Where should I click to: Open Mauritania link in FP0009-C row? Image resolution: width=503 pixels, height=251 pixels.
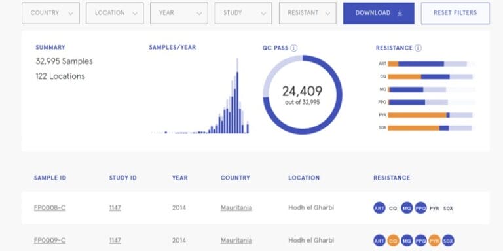236,241
